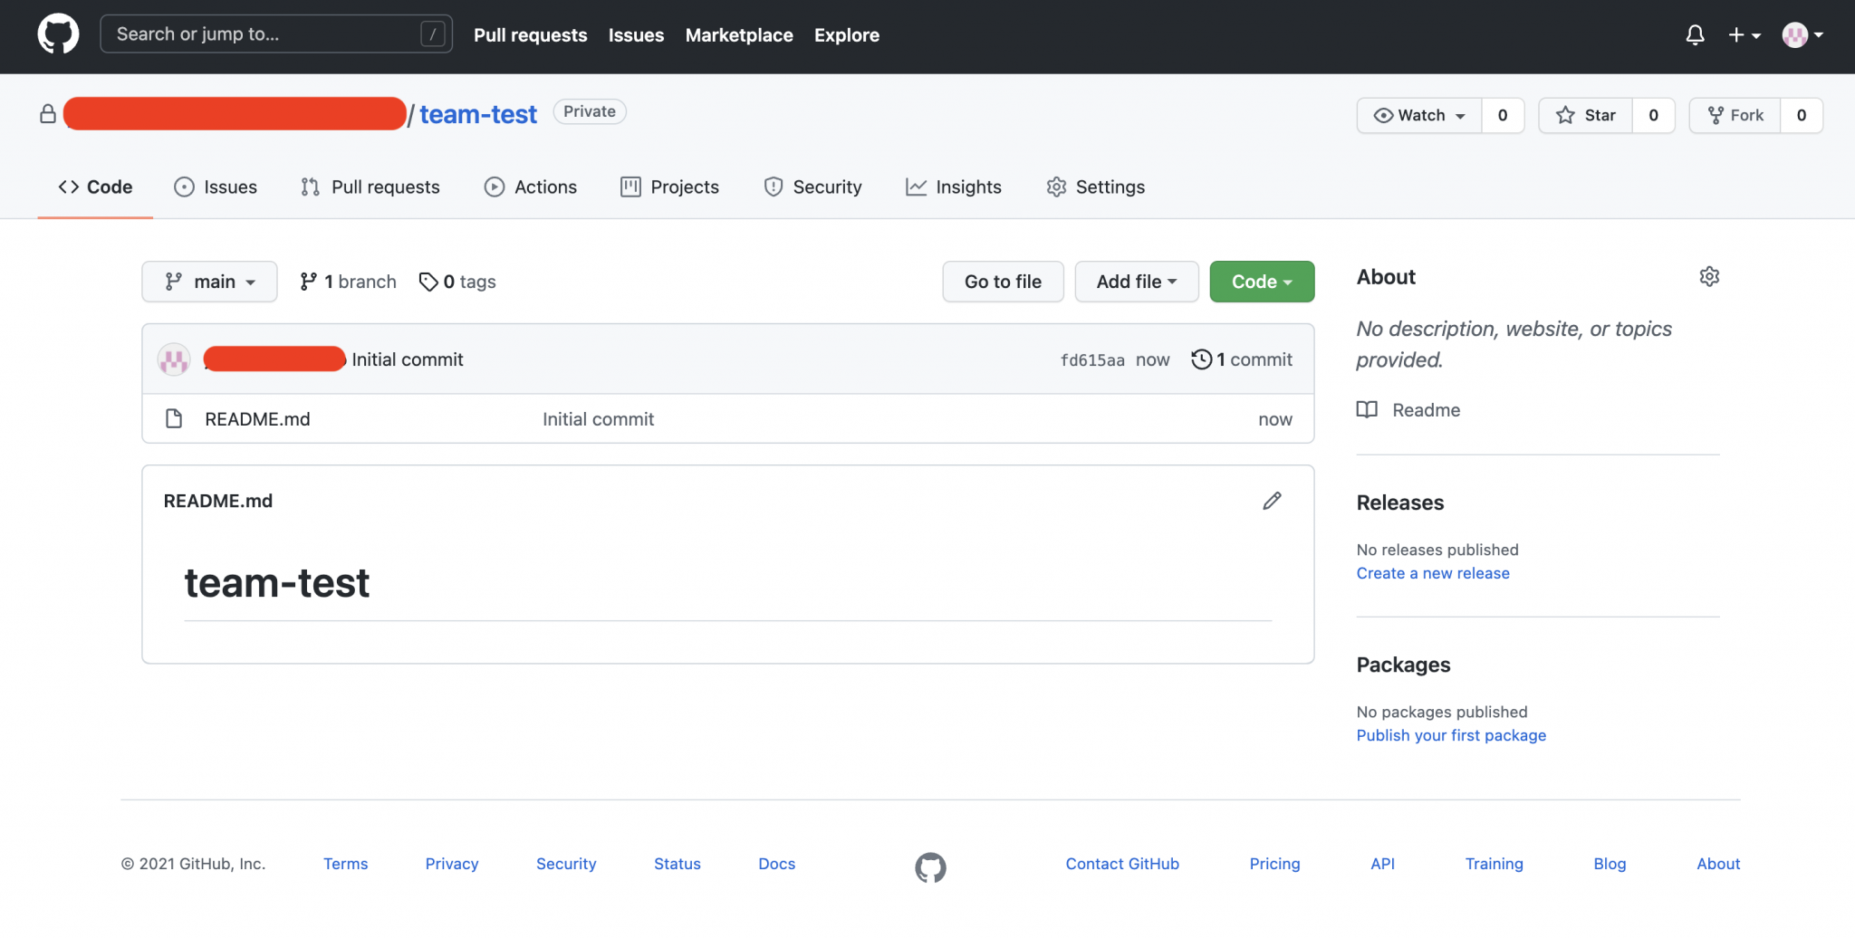This screenshot has height=938, width=1855.
Task: Open the notifications bell
Action: tap(1695, 35)
